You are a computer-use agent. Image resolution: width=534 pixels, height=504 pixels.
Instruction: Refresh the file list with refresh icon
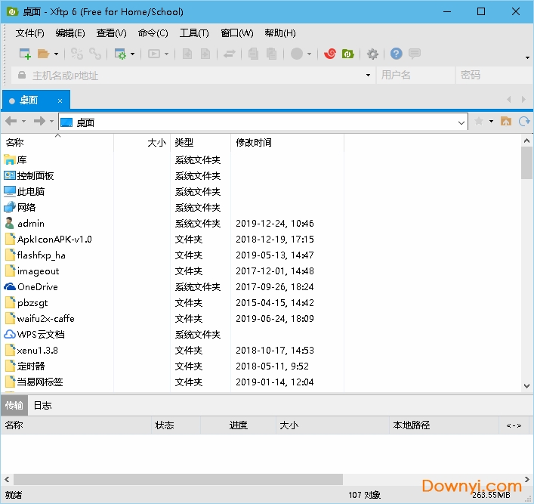coord(523,122)
